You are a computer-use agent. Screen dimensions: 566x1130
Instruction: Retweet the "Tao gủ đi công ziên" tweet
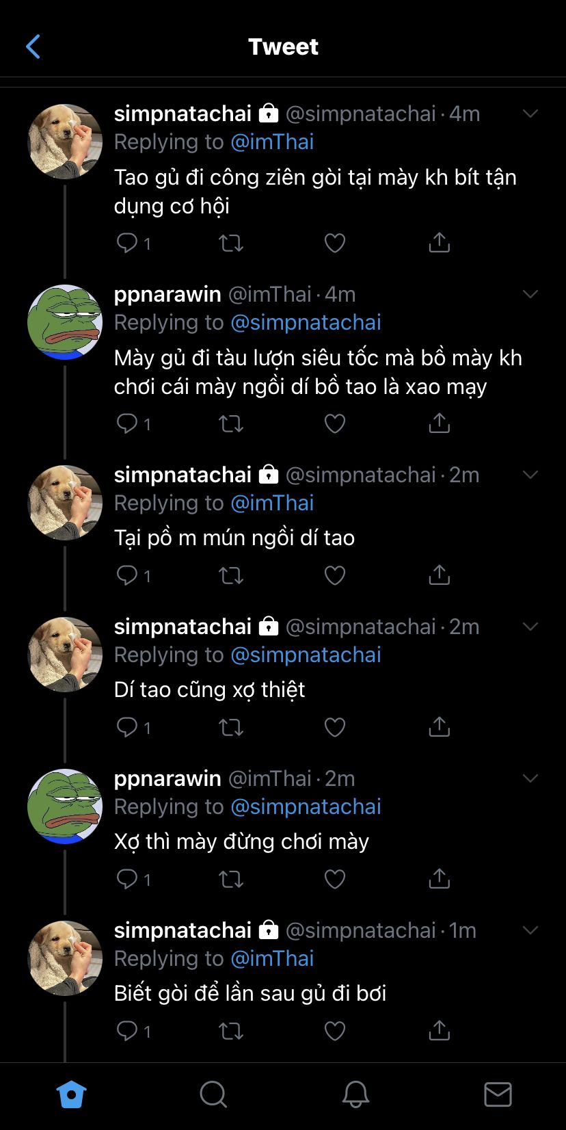(x=231, y=243)
